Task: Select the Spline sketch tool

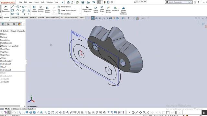Action: (x=23, y=7)
